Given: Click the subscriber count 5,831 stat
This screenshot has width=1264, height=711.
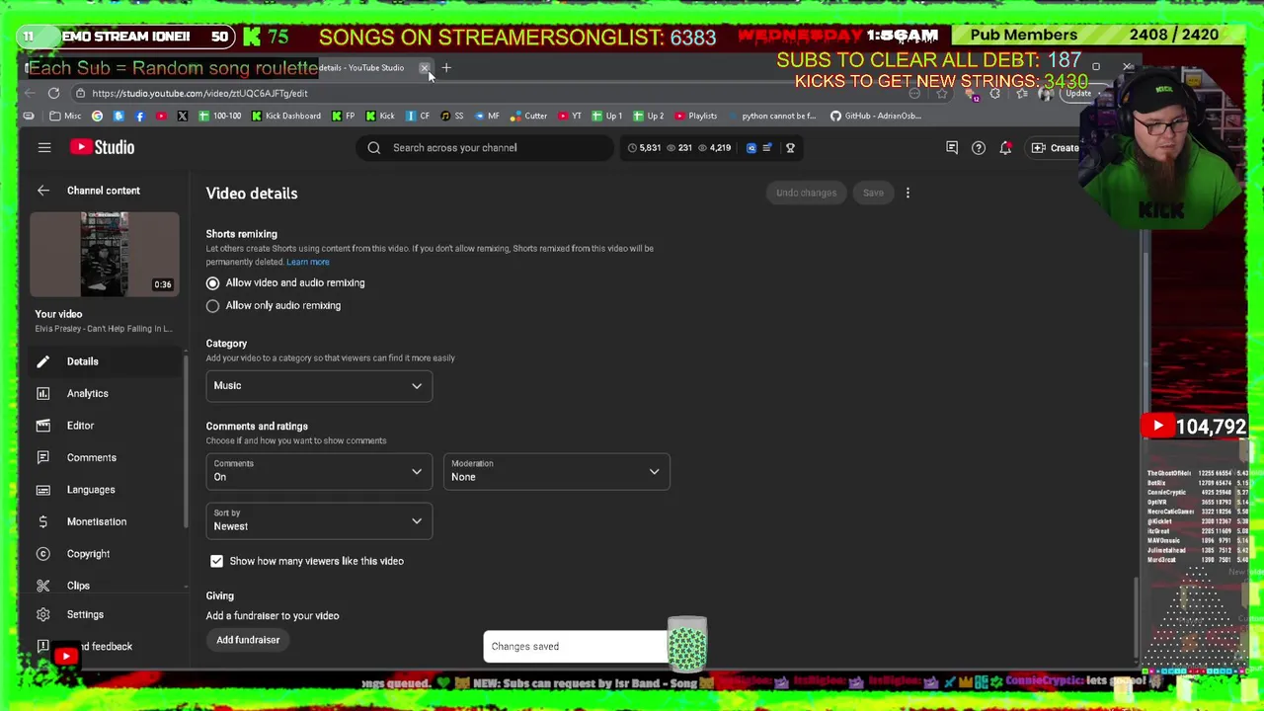Looking at the screenshot, I should click(644, 147).
